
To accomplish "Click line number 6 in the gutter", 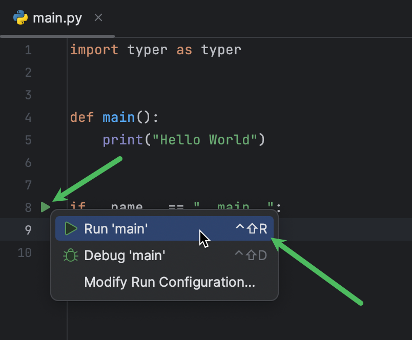I will point(28,163).
